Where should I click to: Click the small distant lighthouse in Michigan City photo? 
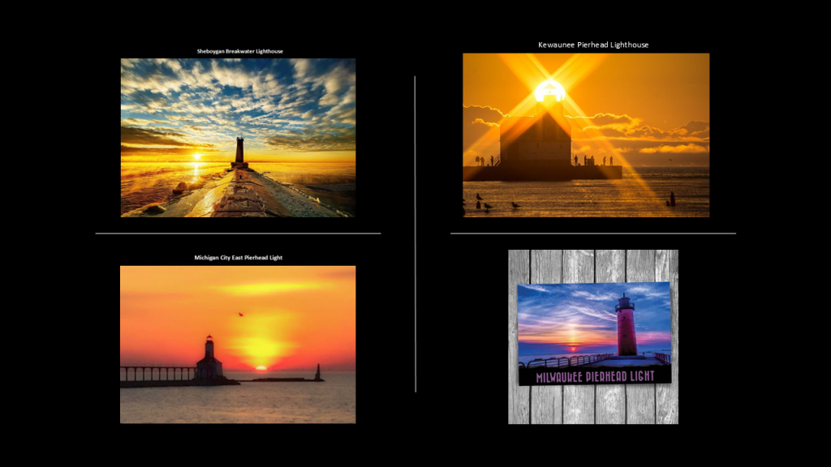(316, 372)
